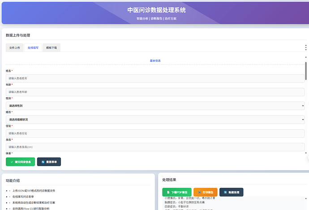
Task: Expand the 婚否 marital status dropdown
Action: [155, 120]
